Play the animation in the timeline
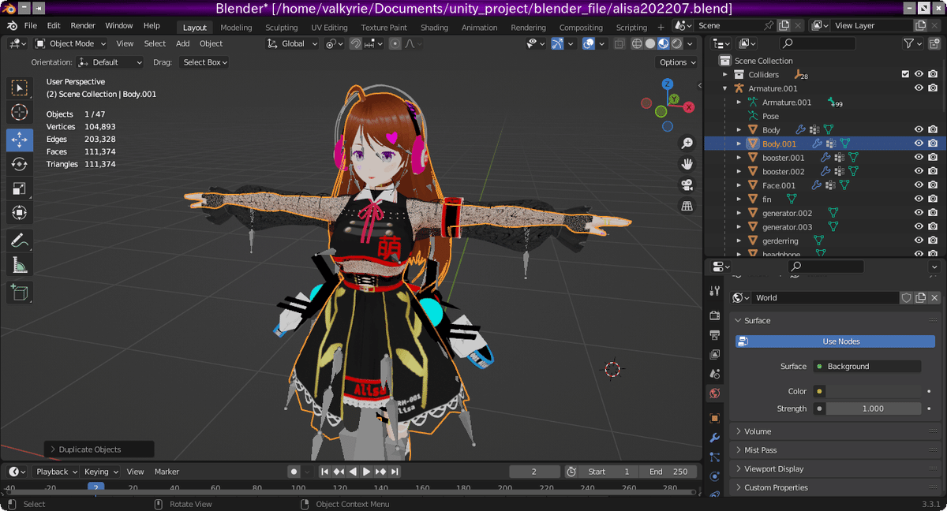Image resolution: width=947 pixels, height=511 pixels. pyautogui.click(x=366, y=471)
